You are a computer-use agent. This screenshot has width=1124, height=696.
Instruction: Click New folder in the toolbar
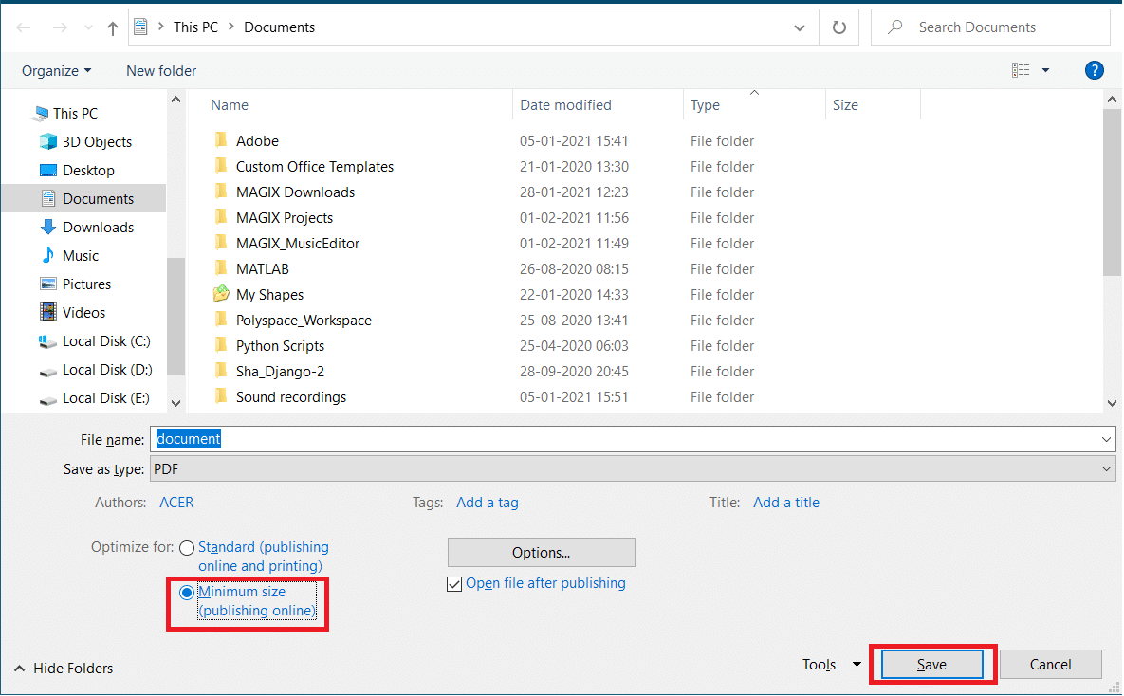pos(161,71)
